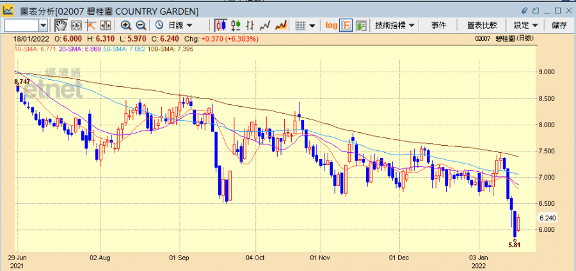Toggle the green arrow volume panel icon
This screenshot has height=271, width=576.
coord(361,25)
